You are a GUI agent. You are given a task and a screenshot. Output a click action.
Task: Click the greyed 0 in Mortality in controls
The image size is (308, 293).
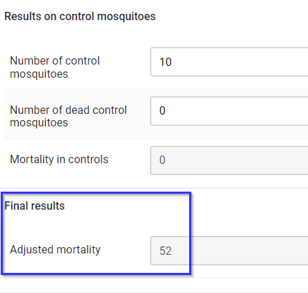162,160
